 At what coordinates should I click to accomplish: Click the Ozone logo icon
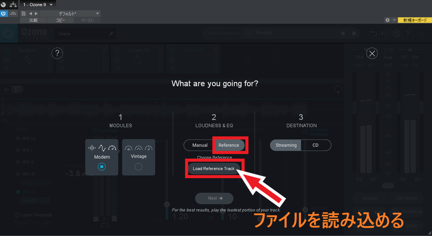pos(8,33)
